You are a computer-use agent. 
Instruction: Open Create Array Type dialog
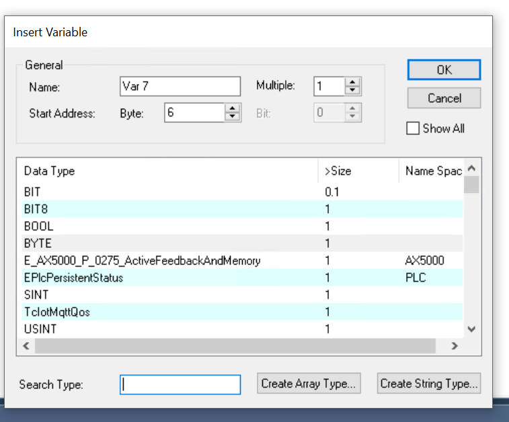pyautogui.click(x=309, y=384)
